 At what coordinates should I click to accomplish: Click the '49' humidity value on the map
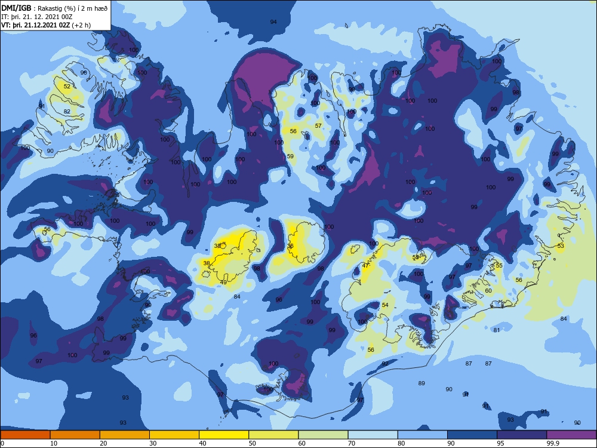coord(223,283)
